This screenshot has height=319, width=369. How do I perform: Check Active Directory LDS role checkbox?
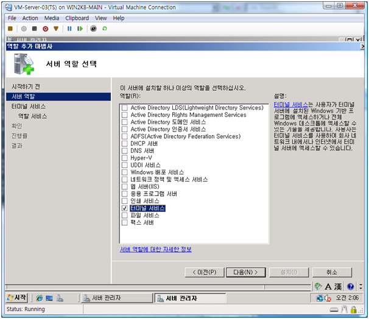(x=124, y=108)
